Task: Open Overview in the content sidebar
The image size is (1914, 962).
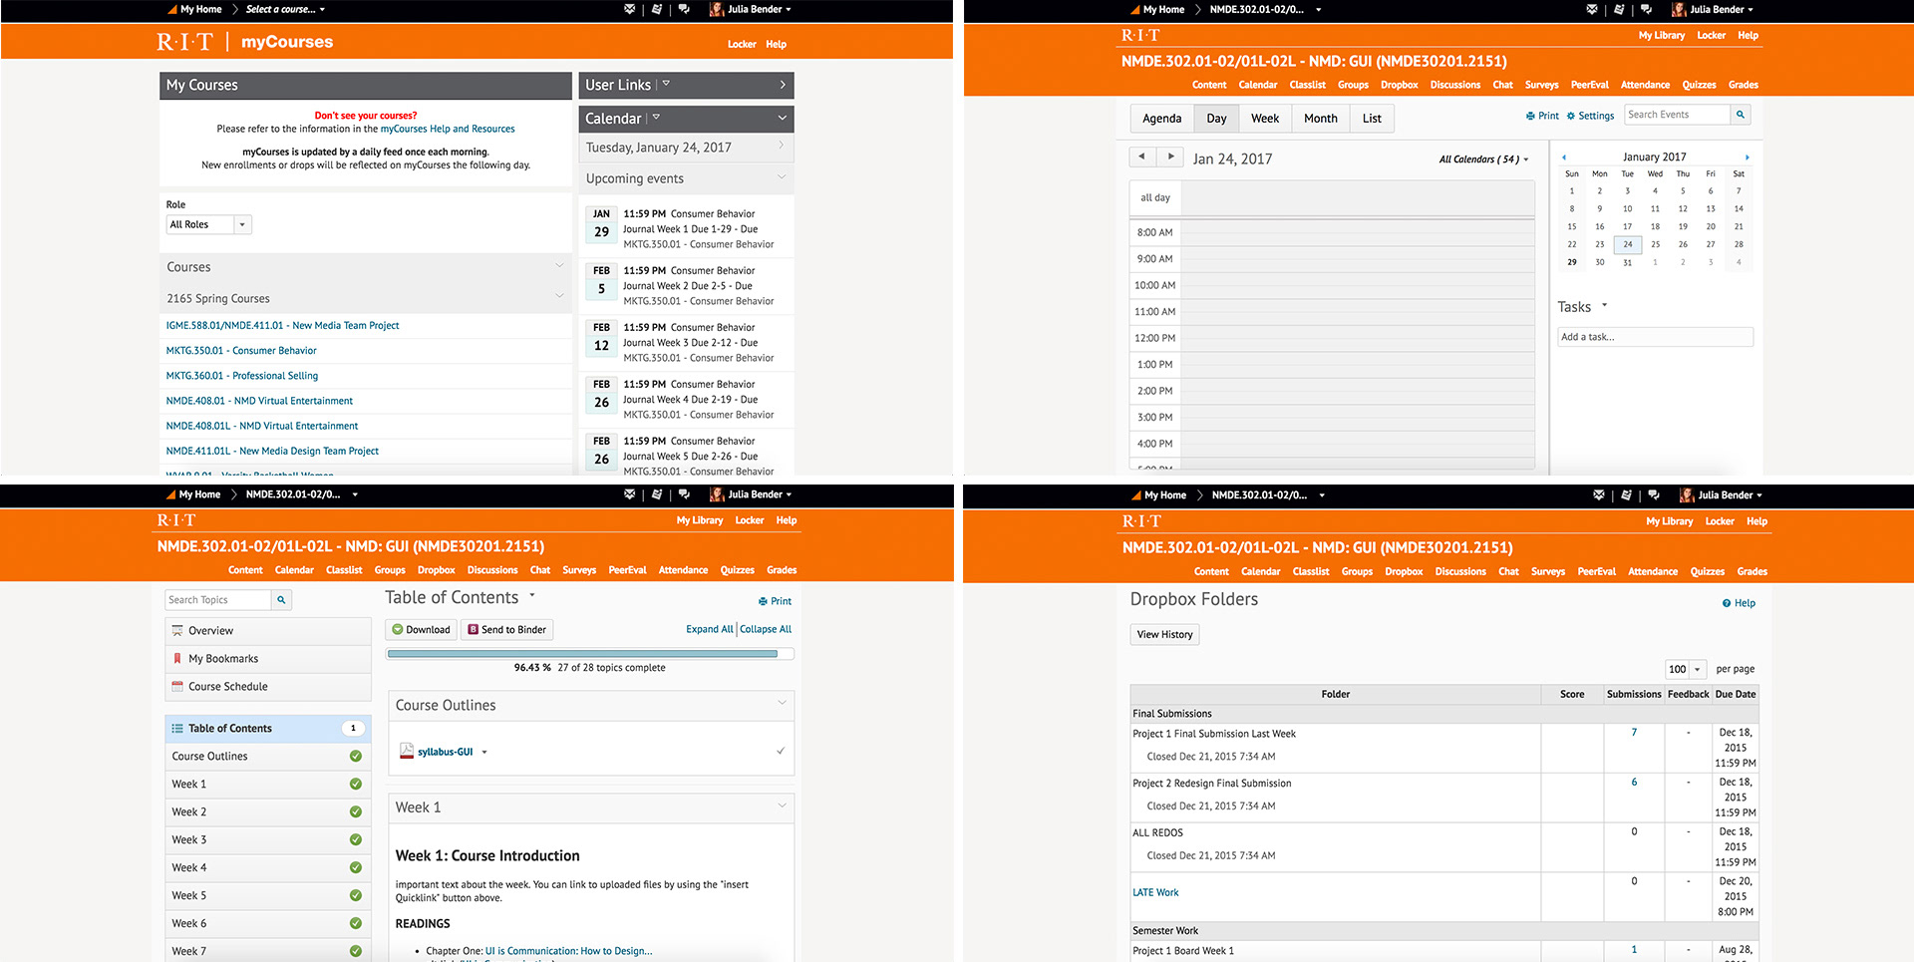Action: 268,631
